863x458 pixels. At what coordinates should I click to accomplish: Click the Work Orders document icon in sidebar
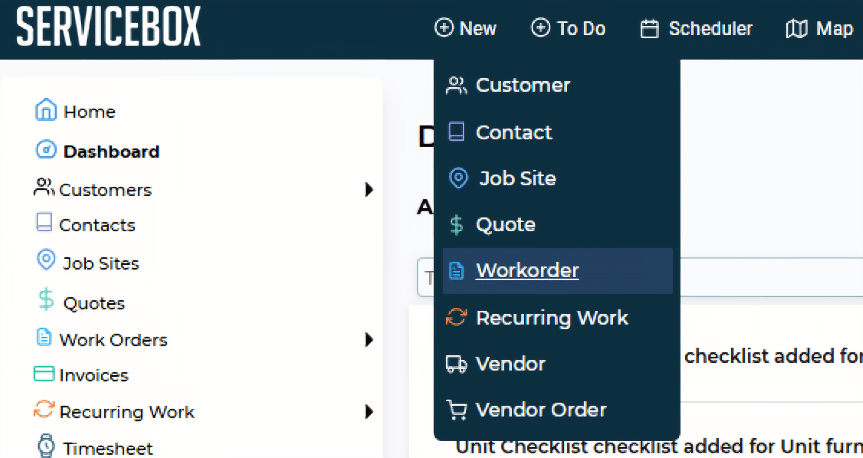(44, 338)
